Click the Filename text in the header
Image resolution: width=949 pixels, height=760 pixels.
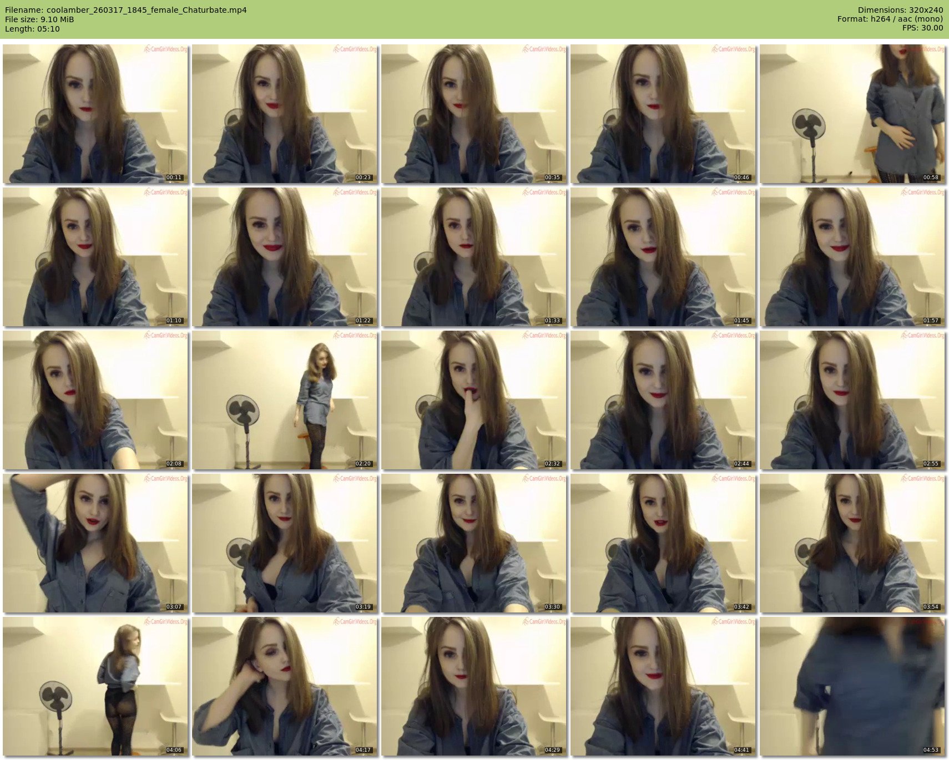[126, 10]
